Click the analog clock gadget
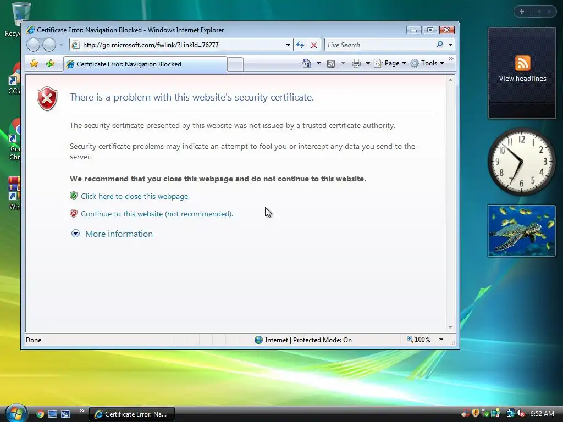The image size is (563, 422). (521, 162)
